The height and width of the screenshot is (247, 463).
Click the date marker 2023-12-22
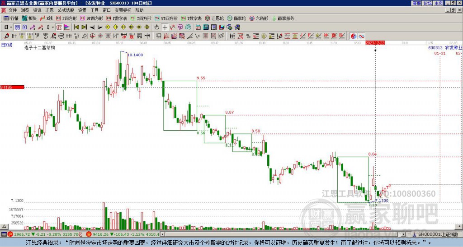pyautogui.click(x=375, y=43)
